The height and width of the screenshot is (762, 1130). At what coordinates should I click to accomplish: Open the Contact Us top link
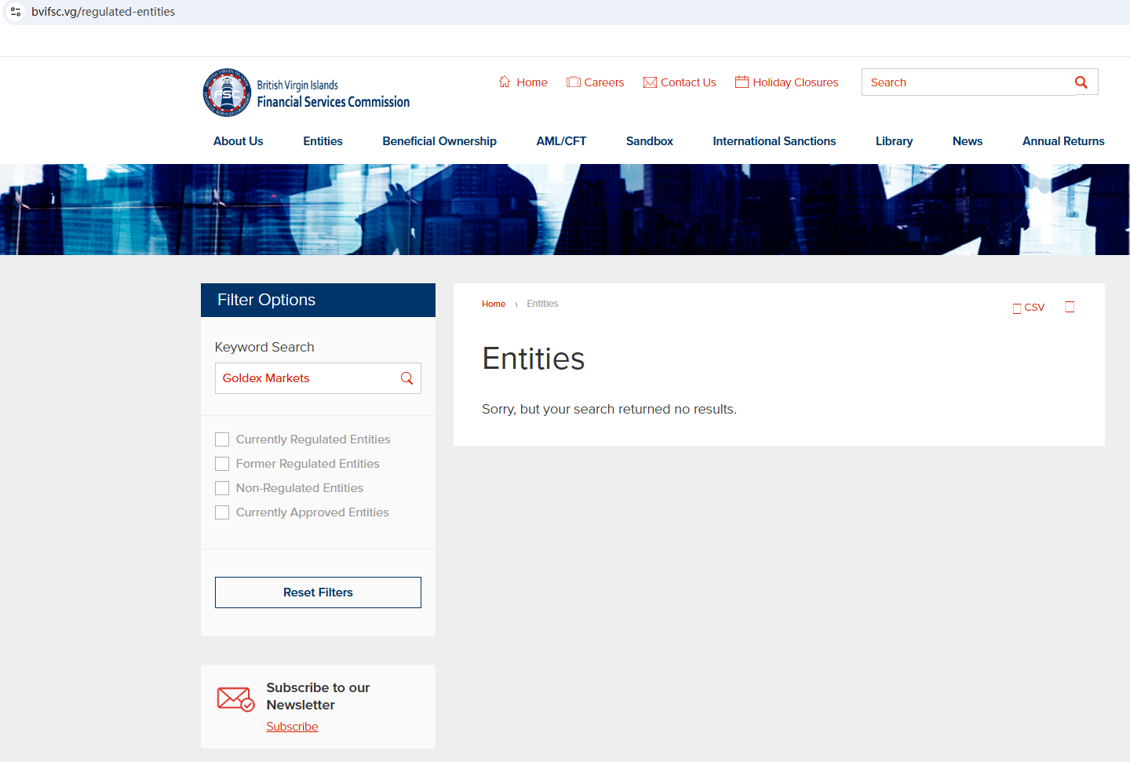tap(688, 82)
